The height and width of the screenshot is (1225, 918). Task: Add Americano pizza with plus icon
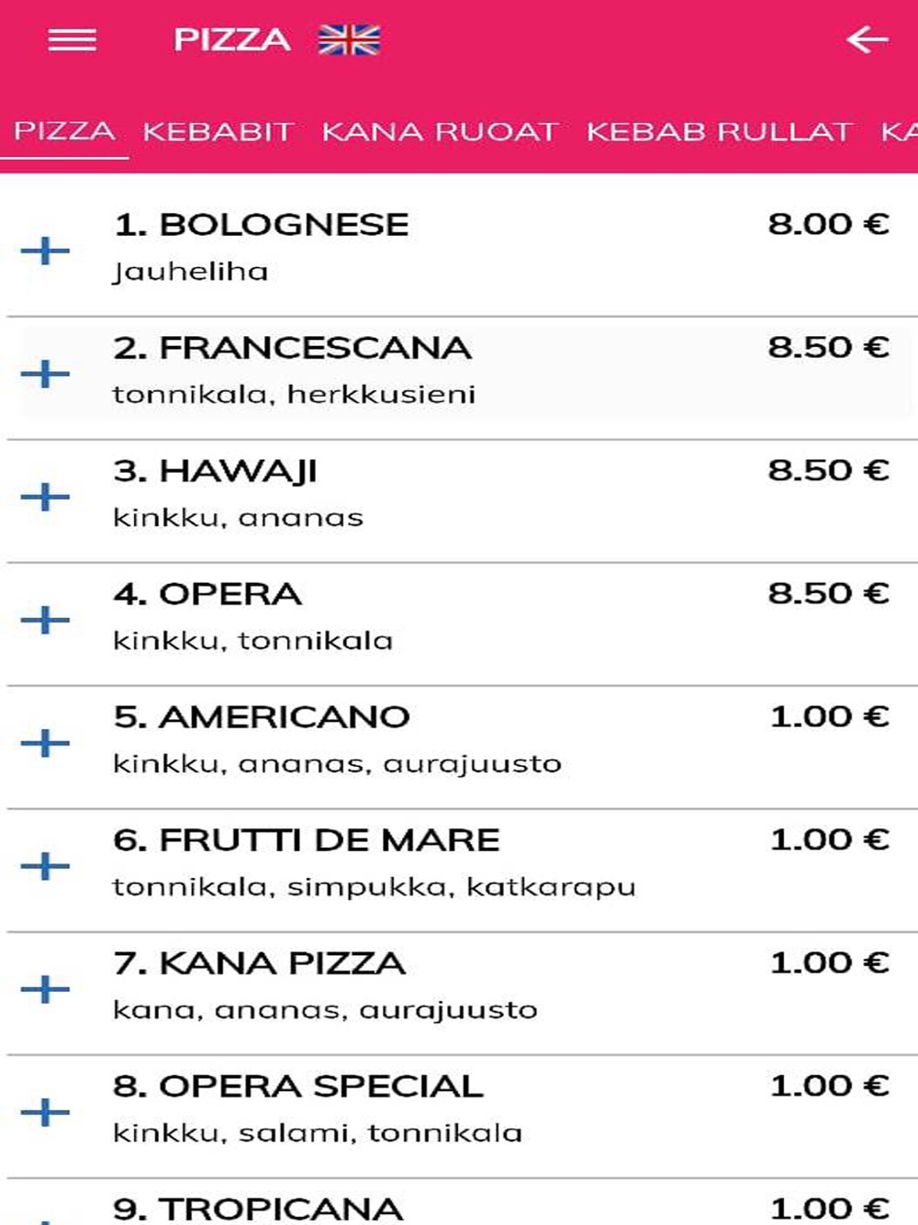pos(45,742)
